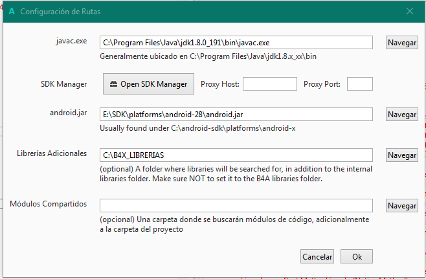Click the javac.exe path input field

tap(236, 42)
